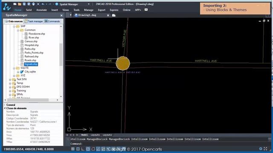The image size is (273, 153).
Task: Toggle ortho mode in status bar
Action: click(x=83, y=149)
